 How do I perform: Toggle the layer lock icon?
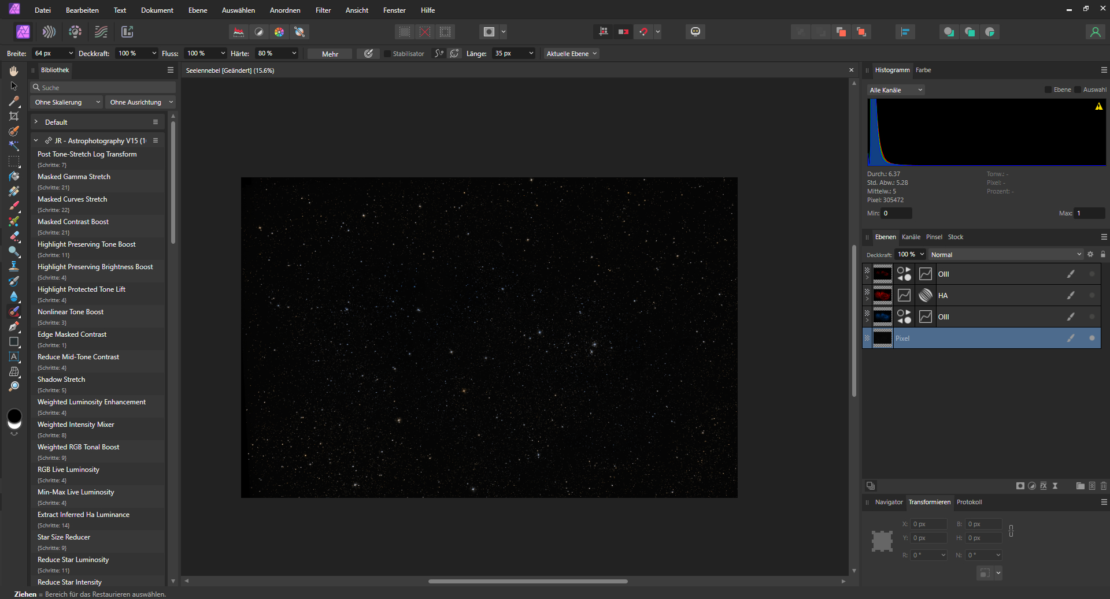click(1103, 254)
